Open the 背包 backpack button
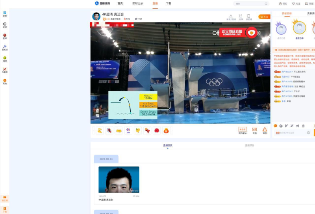 click(265, 130)
